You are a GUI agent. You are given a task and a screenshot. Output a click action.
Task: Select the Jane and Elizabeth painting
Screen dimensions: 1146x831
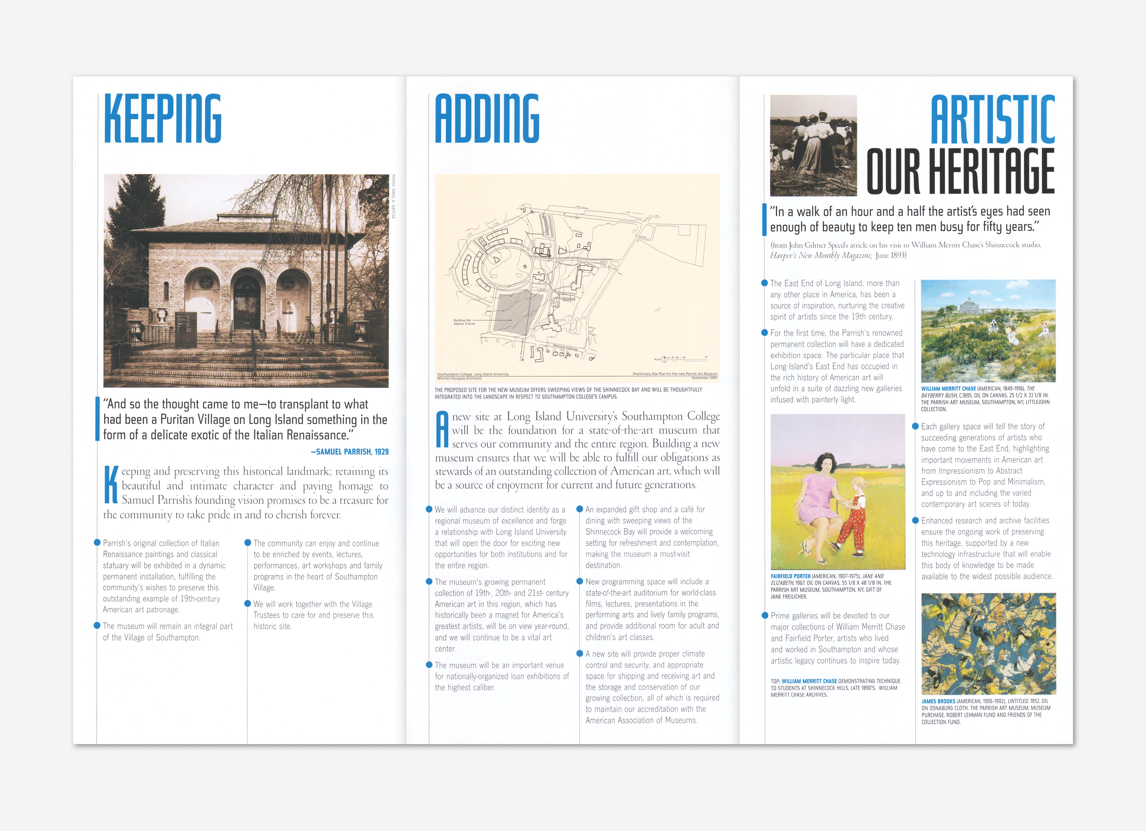tap(838, 492)
